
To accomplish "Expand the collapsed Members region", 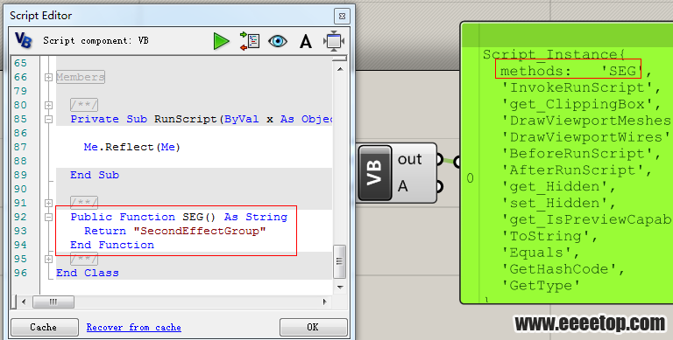I will (48, 77).
